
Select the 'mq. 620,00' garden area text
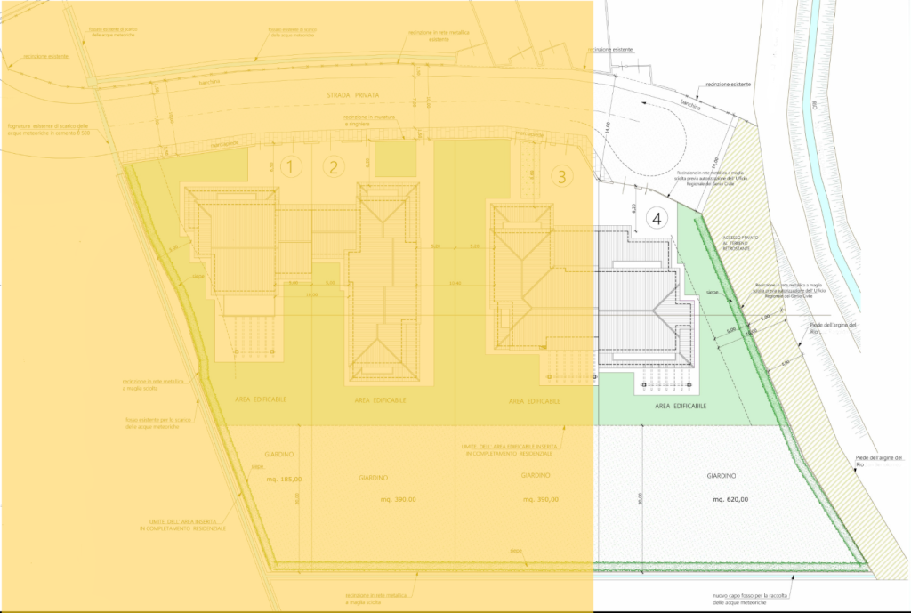tap(730, 500)
